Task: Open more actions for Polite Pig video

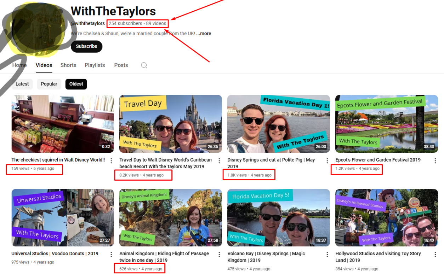Action: click(x=327, y=161)
